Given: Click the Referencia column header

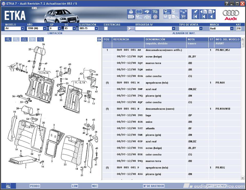Looking at the screenshot, I should [128, 39].
